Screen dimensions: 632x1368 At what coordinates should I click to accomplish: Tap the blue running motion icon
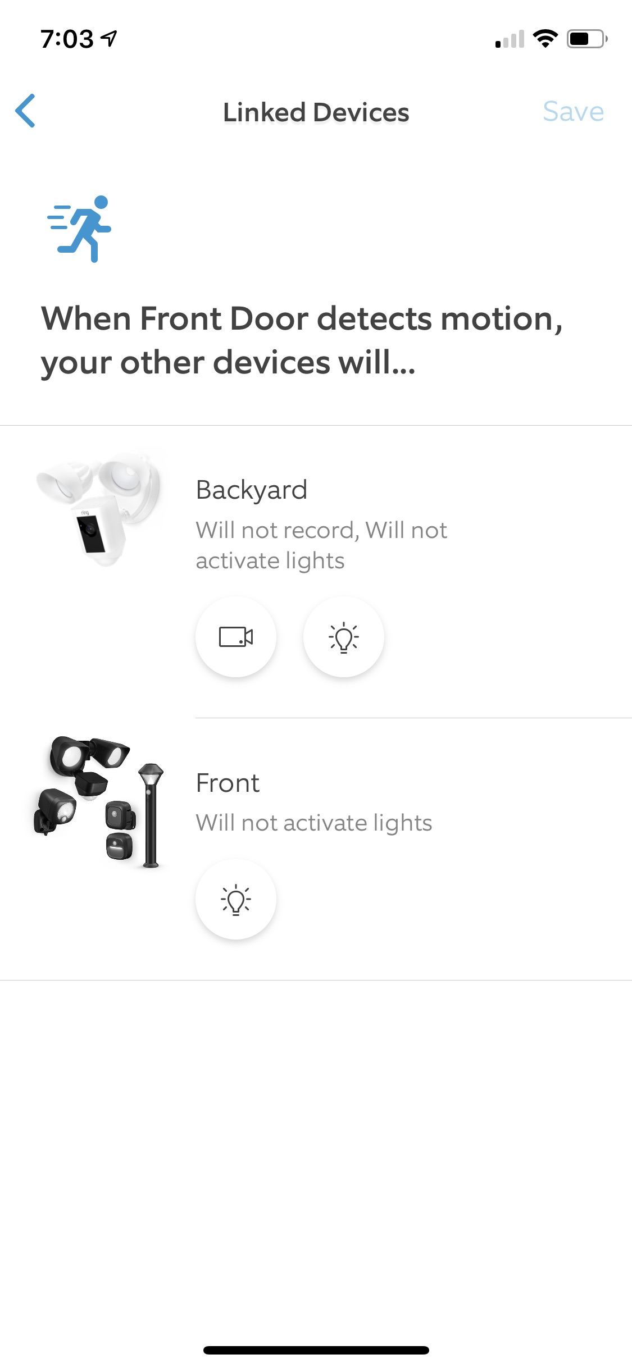(80, 229)
